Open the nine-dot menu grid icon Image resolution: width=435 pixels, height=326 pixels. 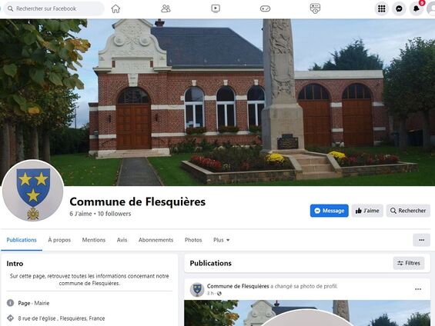tap(381, 9)
